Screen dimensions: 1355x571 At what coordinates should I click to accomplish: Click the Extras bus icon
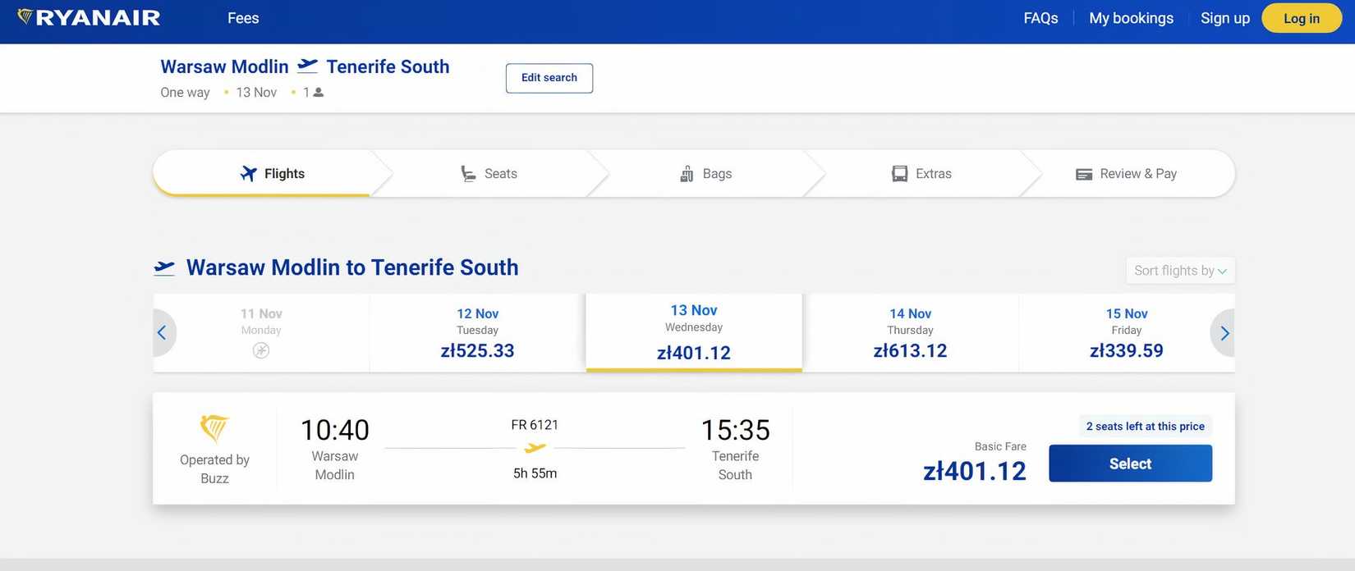tap(898, 173)
